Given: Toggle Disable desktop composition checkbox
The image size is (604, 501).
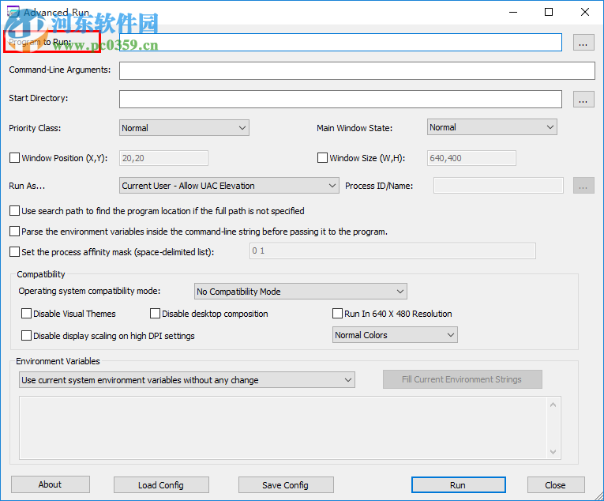Looking at the screenshot, I should [x=156, y=313].
